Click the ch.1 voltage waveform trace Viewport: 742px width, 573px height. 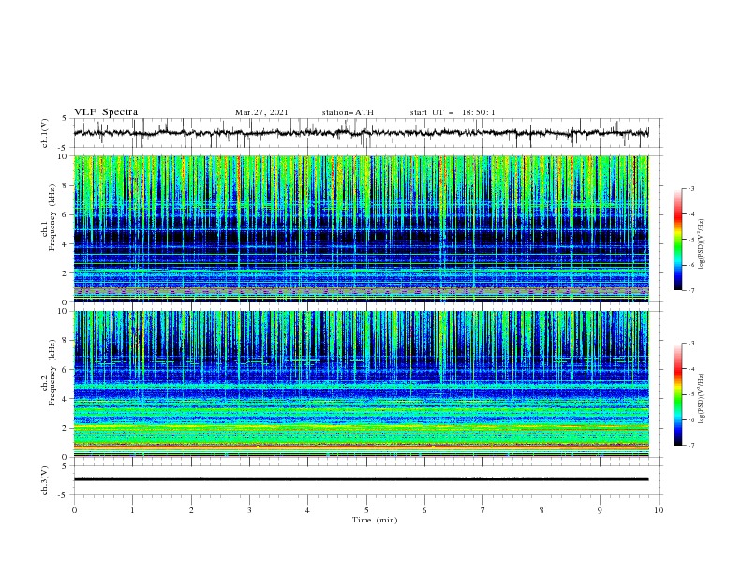pyautogui.click(x=362, y=133)
